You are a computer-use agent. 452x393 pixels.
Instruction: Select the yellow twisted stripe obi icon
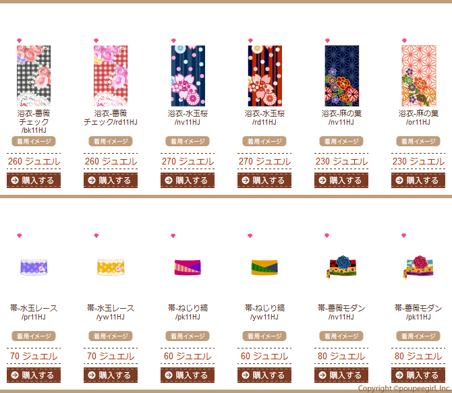(x=264, y=267)
